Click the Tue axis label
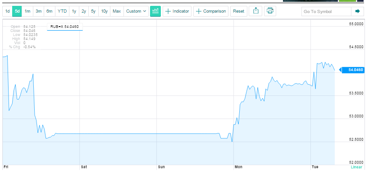 [x=315, y=167]
